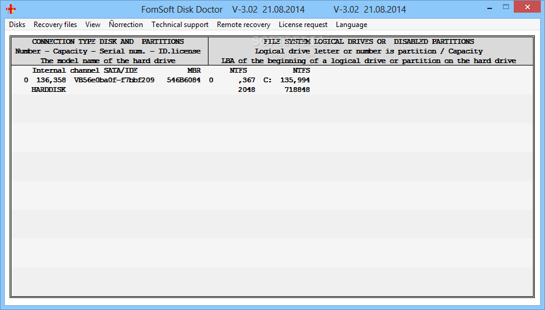Click the NTFS label above C: drive
The image size is (545, 310).
pos(302,70)
